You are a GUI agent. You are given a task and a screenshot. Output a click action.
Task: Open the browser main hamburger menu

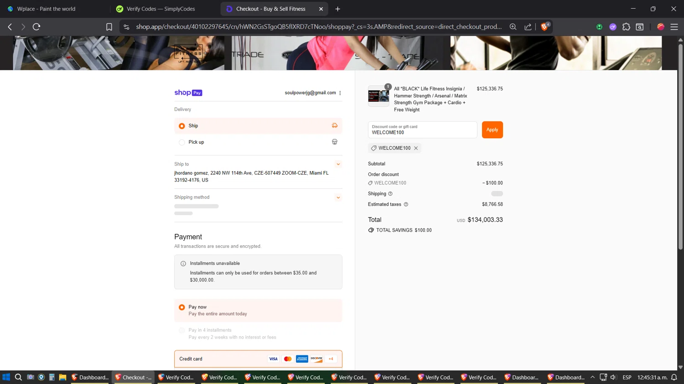click(674, 27)
